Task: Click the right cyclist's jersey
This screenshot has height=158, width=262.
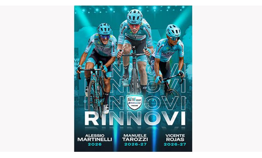Action: point(169,50)
